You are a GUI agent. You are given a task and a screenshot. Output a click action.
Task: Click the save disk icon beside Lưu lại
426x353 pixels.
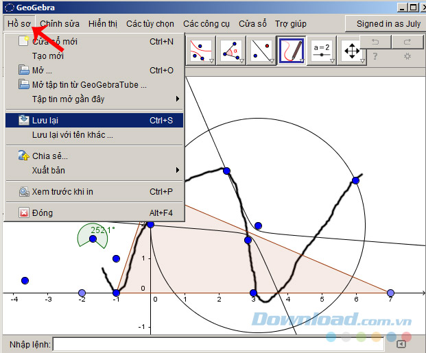click(24, 120)
